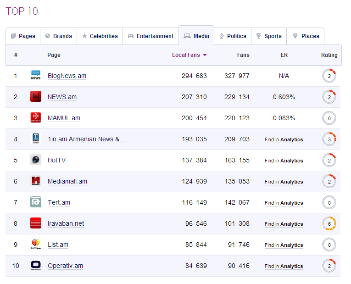Select the Entertainment tab
Viewport: 351px width, 284px height.
coord(150,36)
